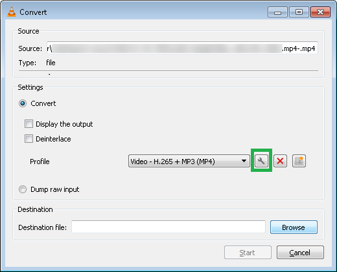Select the Convert radio button
337x272 pixels.
coord(23,103)
